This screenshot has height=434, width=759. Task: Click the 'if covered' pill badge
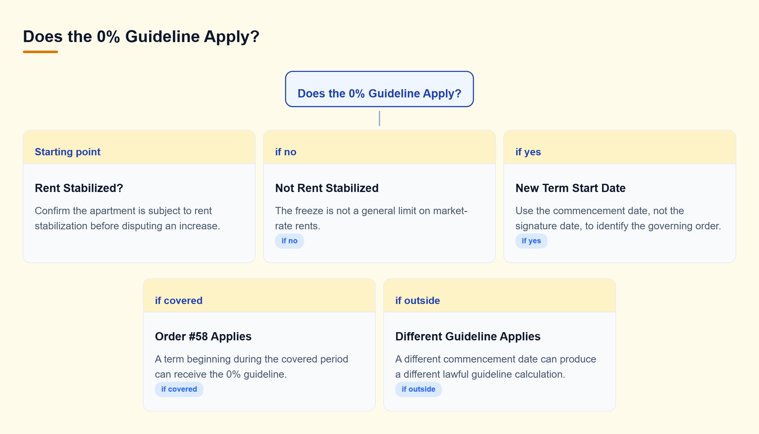pyautogui.click(x=179, y=389)
